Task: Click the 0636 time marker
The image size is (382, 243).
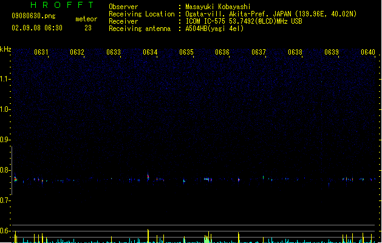Action: [x=222, y=52]
